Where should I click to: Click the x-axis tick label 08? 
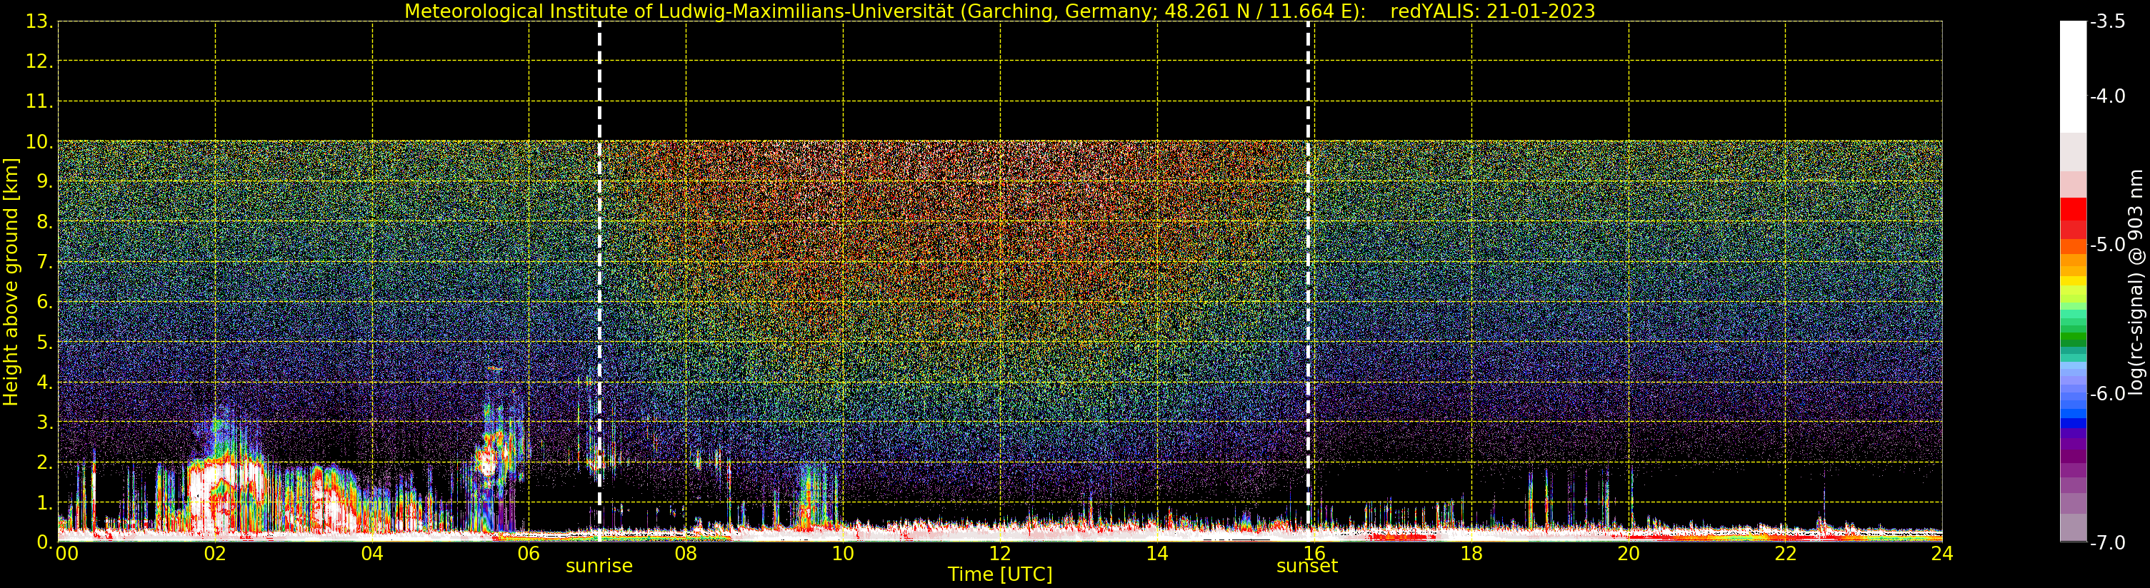click(x=686, y=554)
